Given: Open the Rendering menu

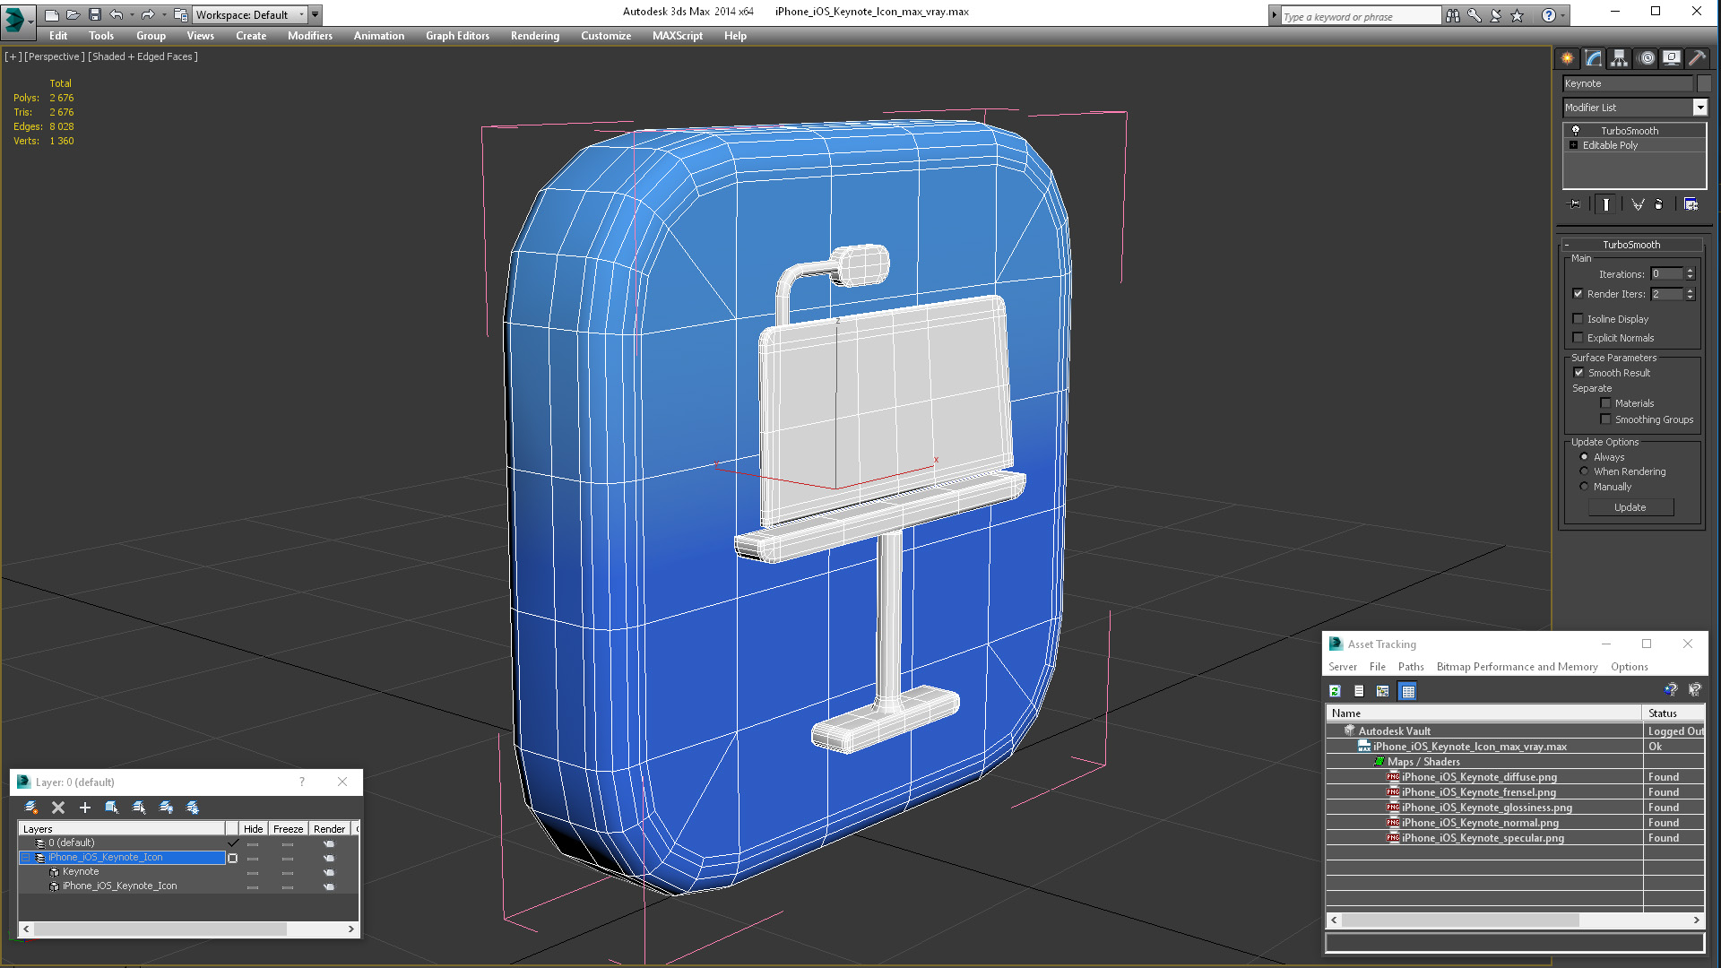Looking at the screenshot, I should click(x=535, y=36).
